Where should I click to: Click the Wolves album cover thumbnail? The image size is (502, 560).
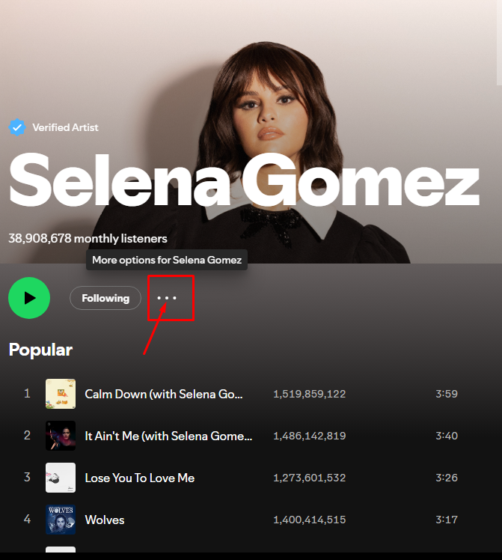[x=61, y=520]
